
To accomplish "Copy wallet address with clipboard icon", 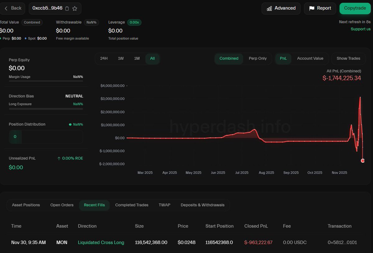I will point(67,8).
